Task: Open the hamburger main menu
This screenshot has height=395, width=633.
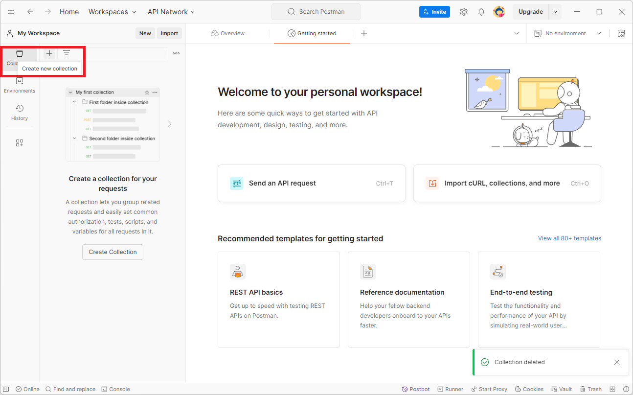Action: click(x=11, y=12)
